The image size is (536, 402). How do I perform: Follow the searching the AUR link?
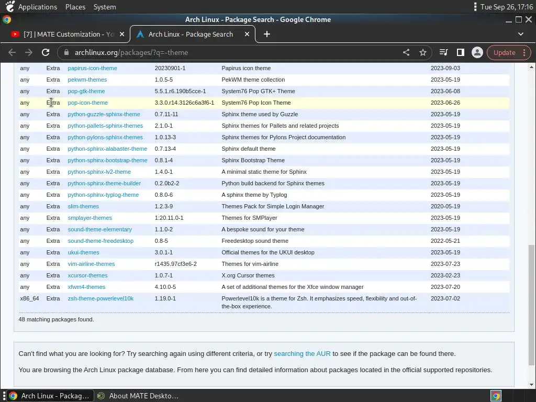(x=302, y=354)
